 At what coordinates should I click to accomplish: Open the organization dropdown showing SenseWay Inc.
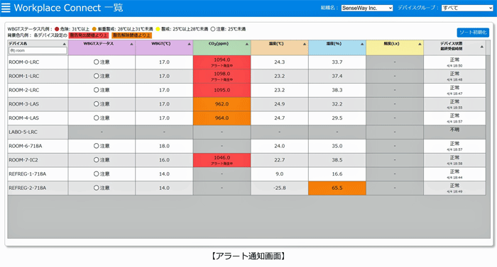coord(367,8)
